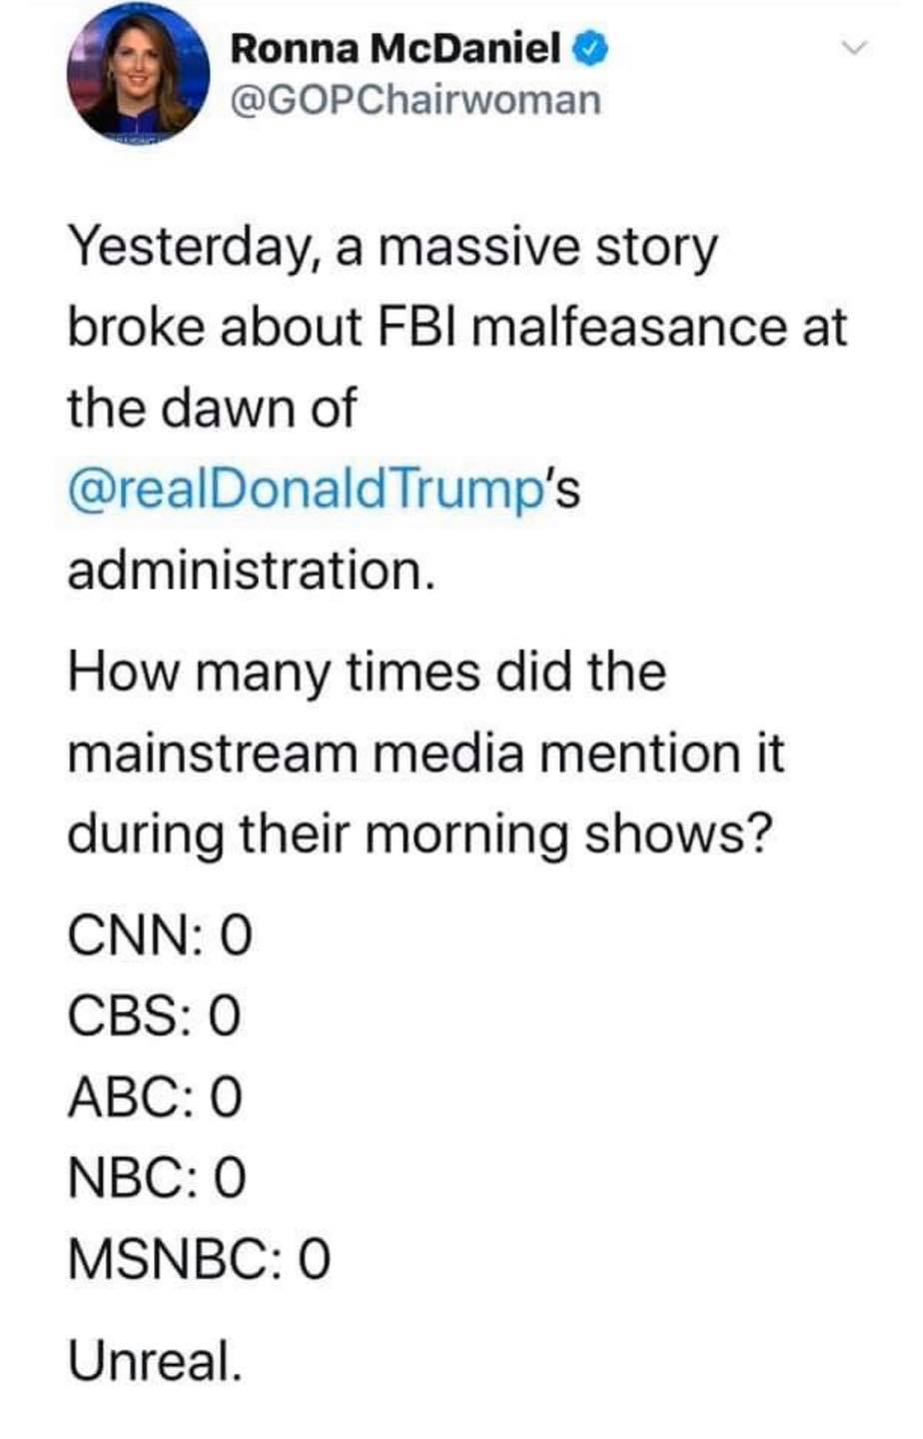Viewport: 923px width, 1439px height.
Task: Select the 'CNN: 0' line
Action: click(160, 936)
